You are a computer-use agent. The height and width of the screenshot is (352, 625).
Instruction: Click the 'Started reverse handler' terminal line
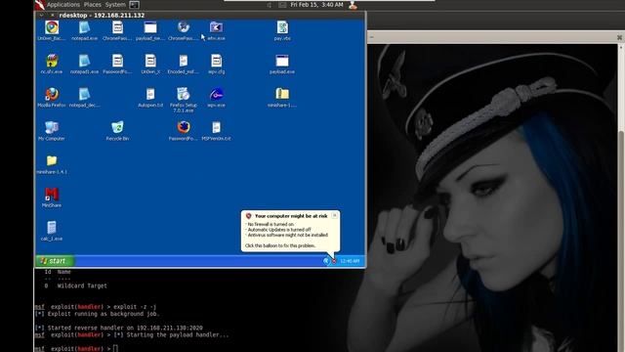coord(119,328)
